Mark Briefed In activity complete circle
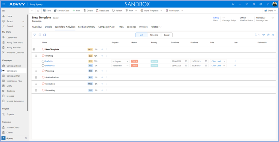 click(43, 61)
